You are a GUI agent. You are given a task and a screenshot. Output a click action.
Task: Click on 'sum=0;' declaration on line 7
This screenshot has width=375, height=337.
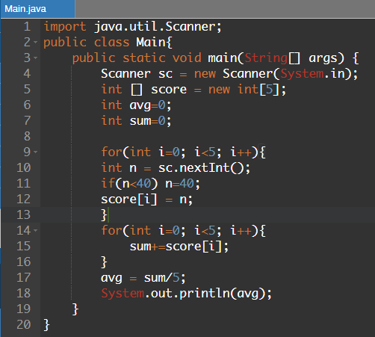point(150,121)
